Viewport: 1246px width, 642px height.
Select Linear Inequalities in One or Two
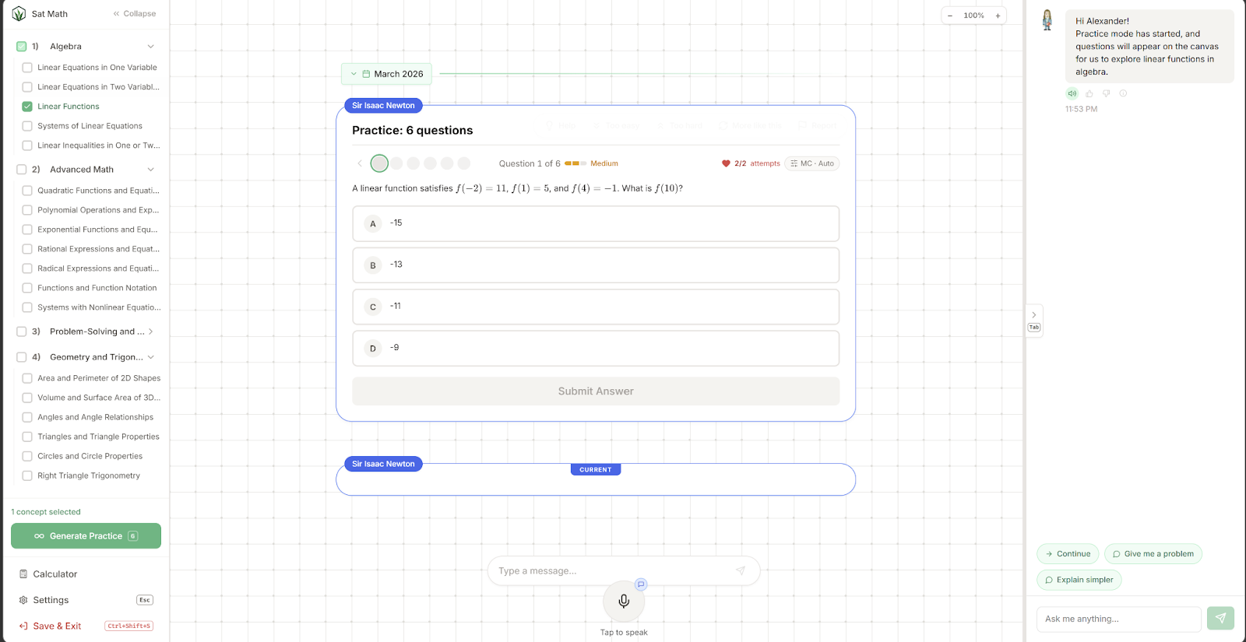99,146
